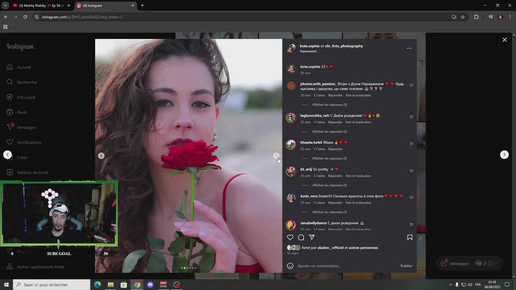This screenshot has width=516, height=290.
Task: Show the next photo in the carousel
Action: pos(276,156)
